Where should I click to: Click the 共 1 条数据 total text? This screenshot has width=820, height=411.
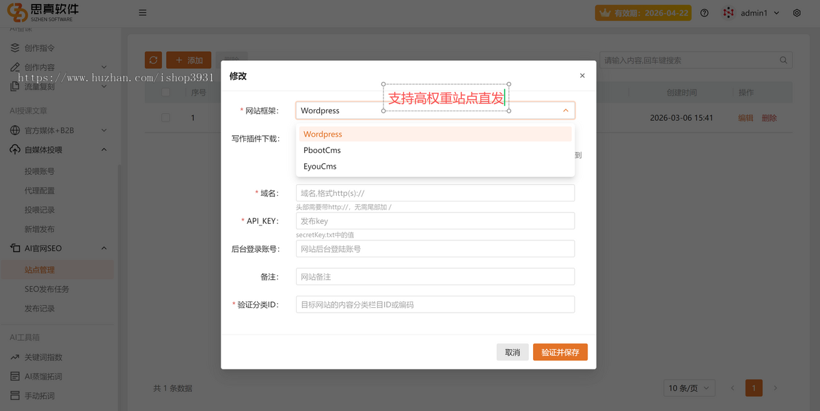click(x=172, y=388)
